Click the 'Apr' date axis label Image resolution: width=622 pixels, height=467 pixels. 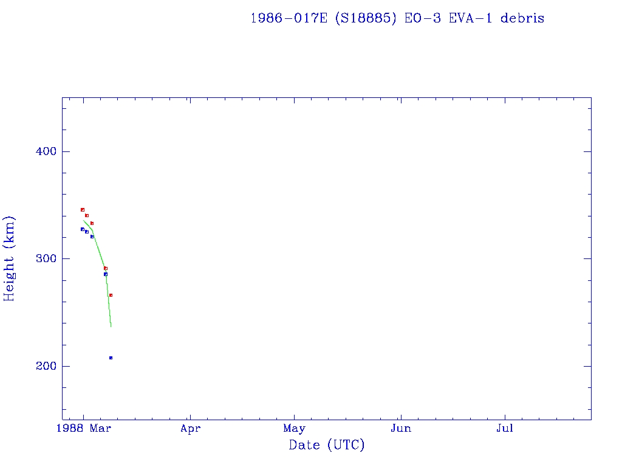pyautogui.click(x=190, y=429)
